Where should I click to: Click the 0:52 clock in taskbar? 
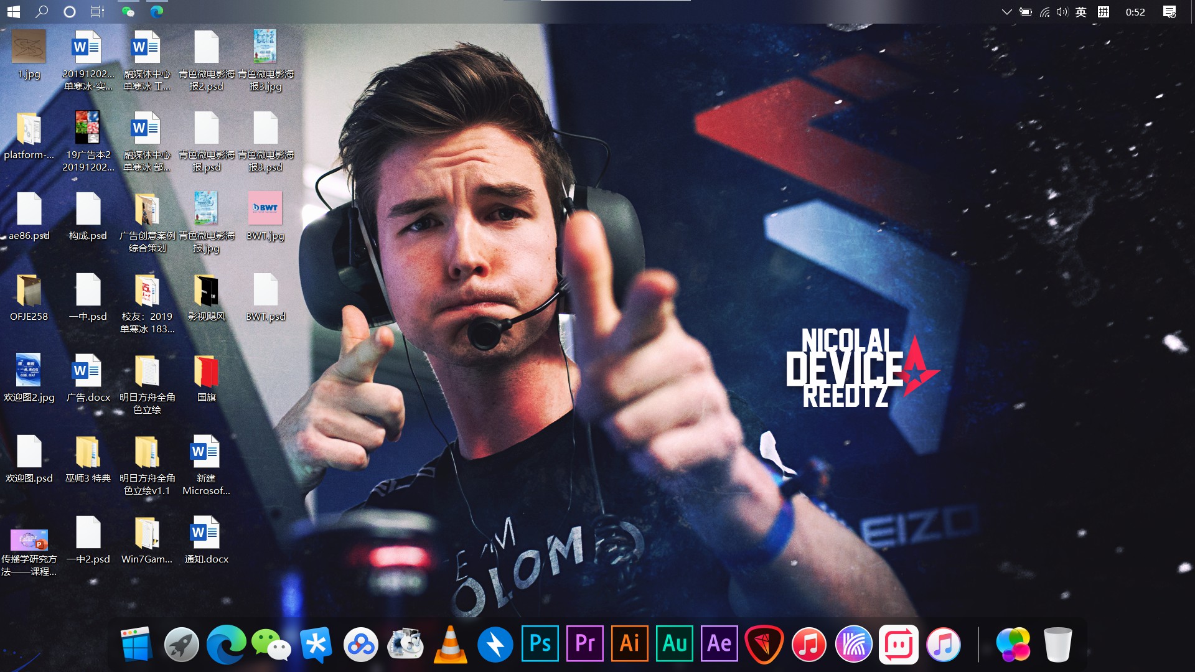tap(1135, 12)
